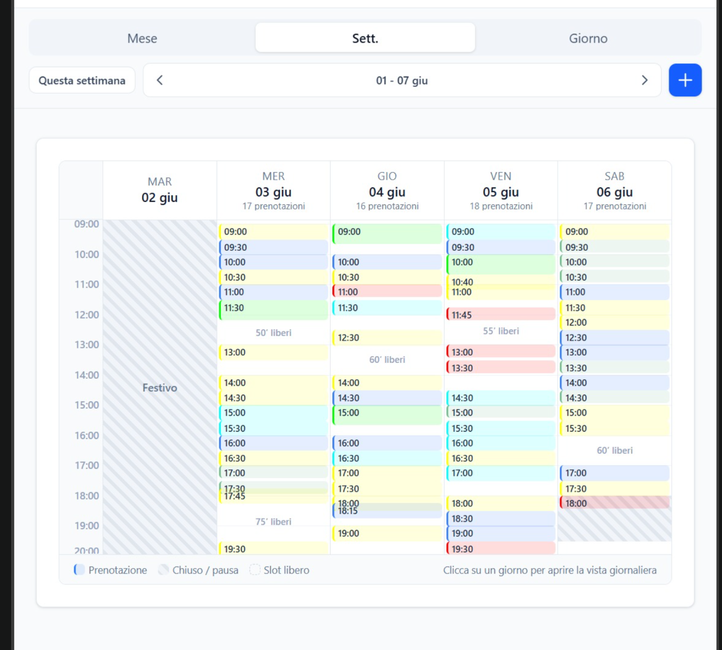
Task: Open the MAR 02 giu day header
Action: click(x=160, y=190)
